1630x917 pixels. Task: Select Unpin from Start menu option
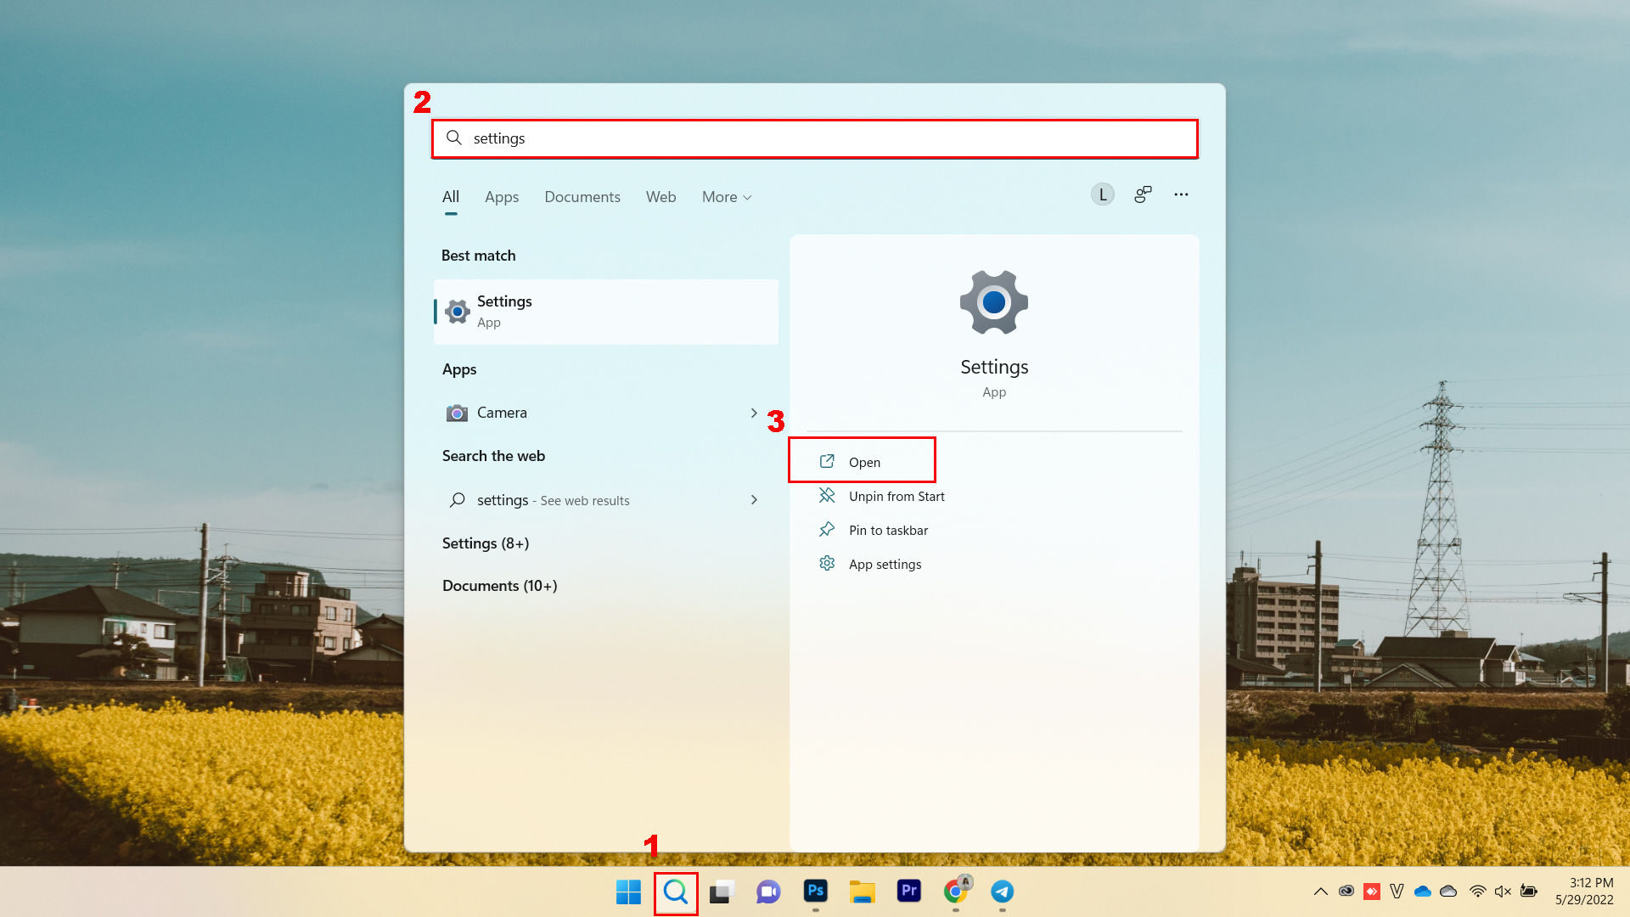point(896,496)
